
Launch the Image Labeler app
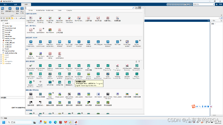pos(59,95)
